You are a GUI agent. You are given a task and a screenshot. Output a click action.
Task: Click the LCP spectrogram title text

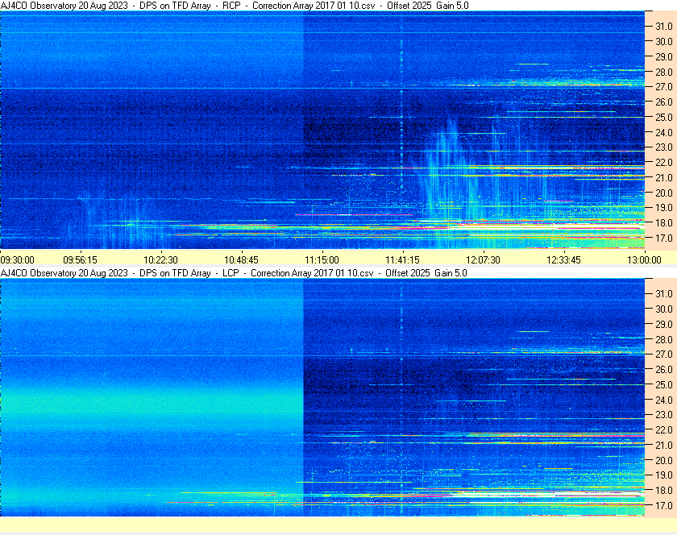[234, 273]
